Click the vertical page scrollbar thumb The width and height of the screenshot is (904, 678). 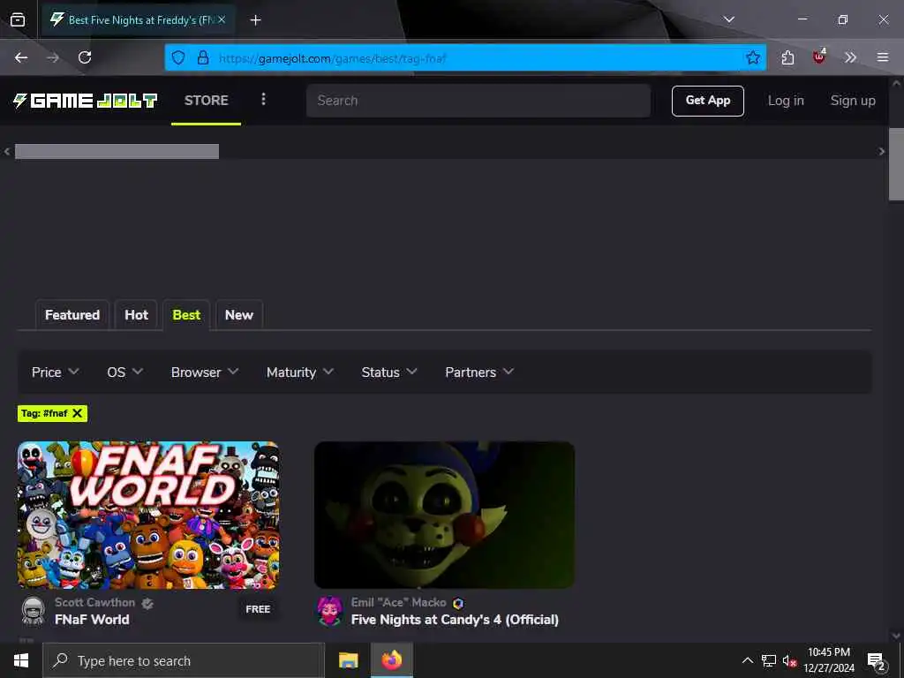pos(896,164)
